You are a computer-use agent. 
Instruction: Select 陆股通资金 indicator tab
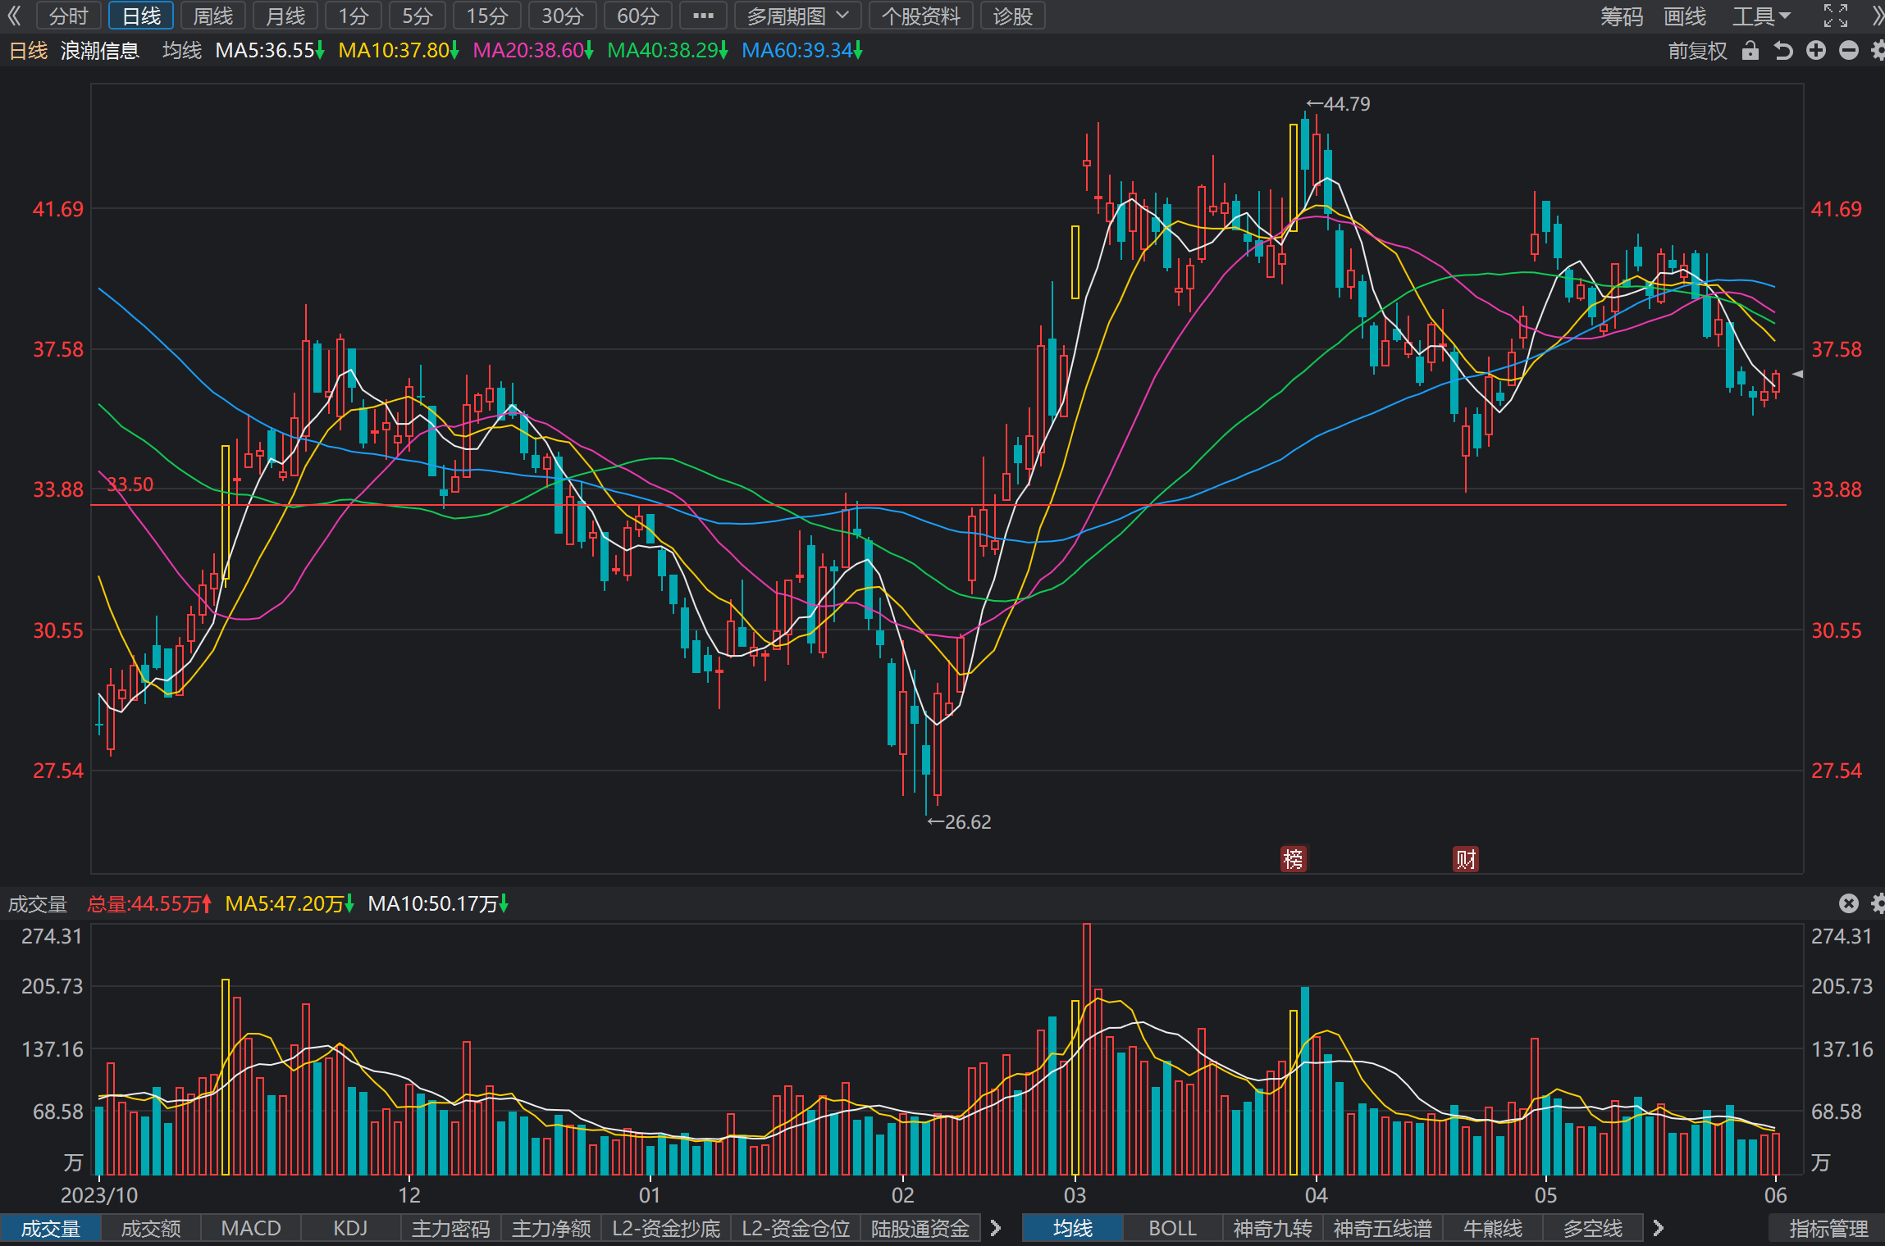(x=920, y=1229)
